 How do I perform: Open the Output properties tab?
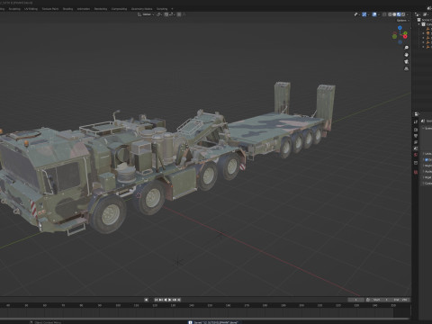pos(416,136)
